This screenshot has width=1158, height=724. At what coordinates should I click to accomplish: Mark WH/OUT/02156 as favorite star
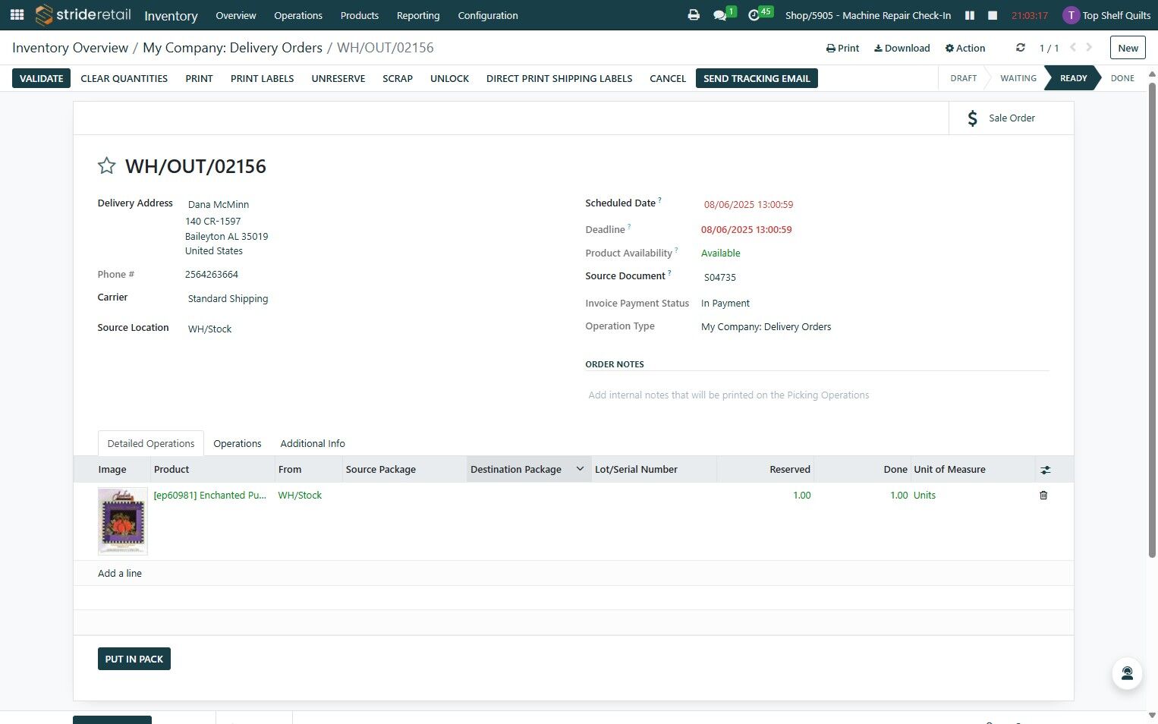coord(106,165)
